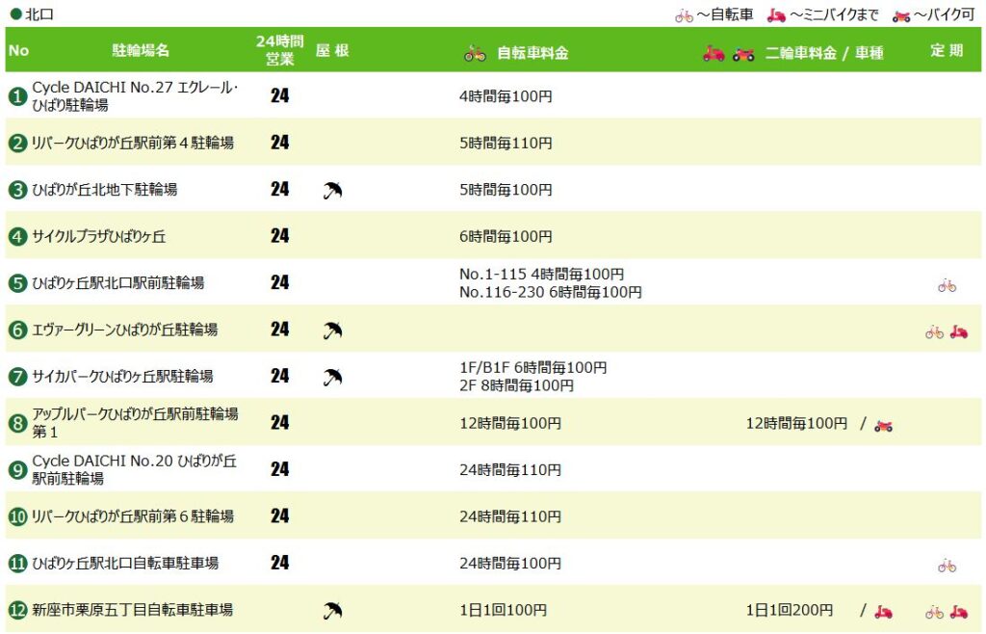This screenshot has width=986, height=634.
Task: Click 定期 bicycle icon in エヴァーグリーン row
Action: (x=934, y=332)
